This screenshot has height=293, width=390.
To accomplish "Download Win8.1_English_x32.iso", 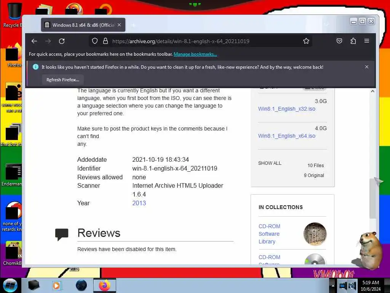I will coord(286,109).
